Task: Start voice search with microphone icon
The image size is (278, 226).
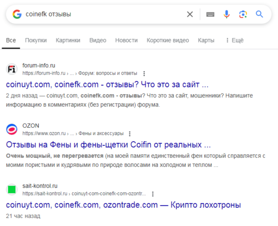Action: tap(226, 14)
